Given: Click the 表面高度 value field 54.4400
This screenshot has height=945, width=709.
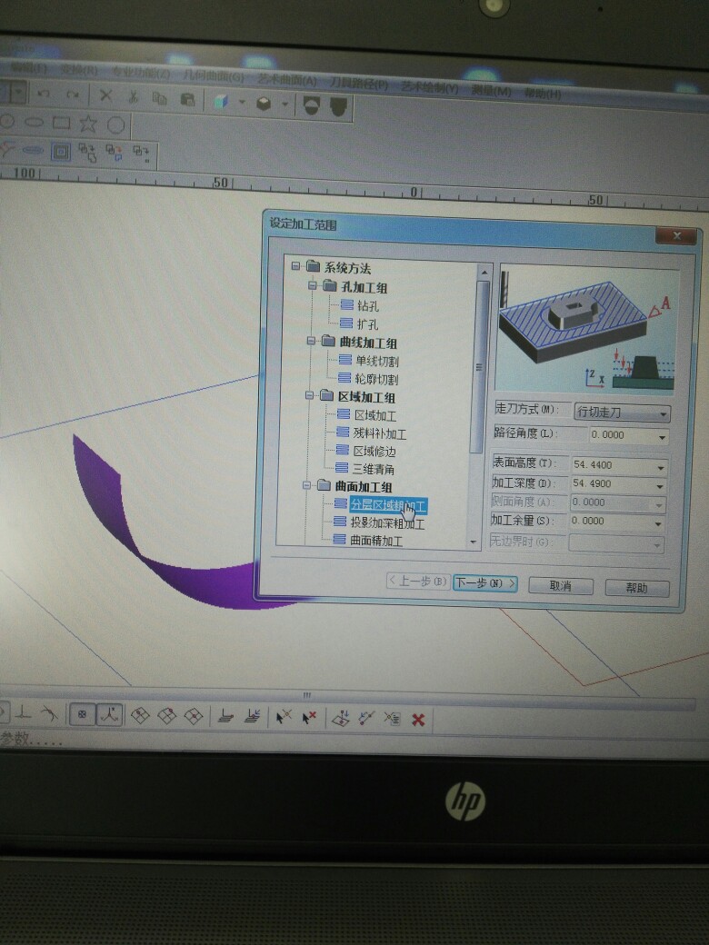Looking at the screenshot, I should (618, 466).
